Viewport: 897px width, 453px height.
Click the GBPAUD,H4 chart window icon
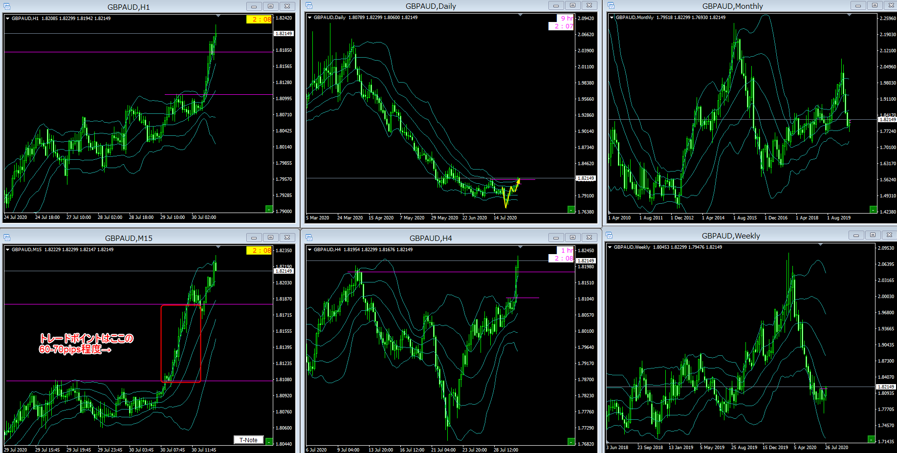coord(309,238)
